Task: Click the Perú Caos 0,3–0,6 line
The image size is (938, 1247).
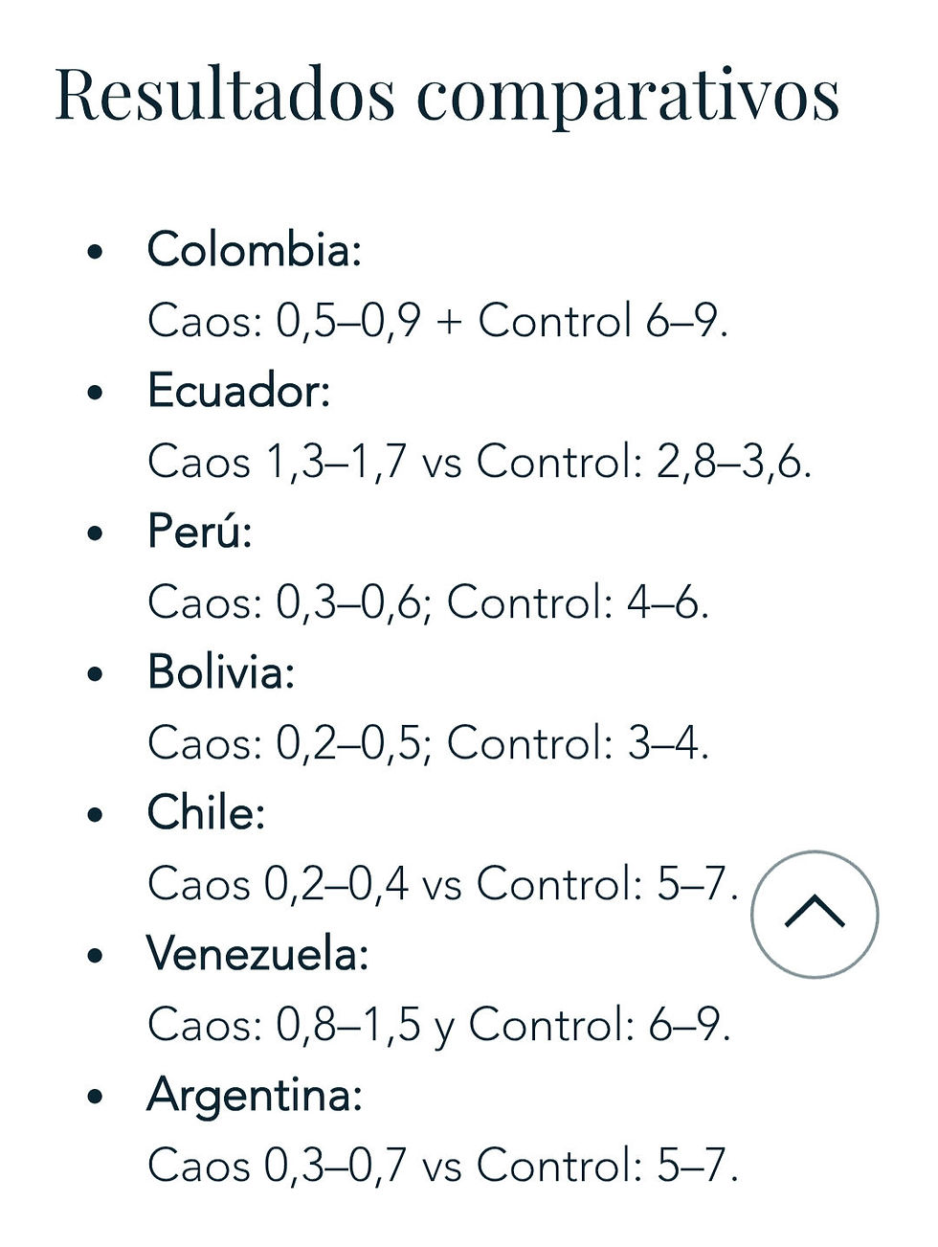Action: point(428,602)
